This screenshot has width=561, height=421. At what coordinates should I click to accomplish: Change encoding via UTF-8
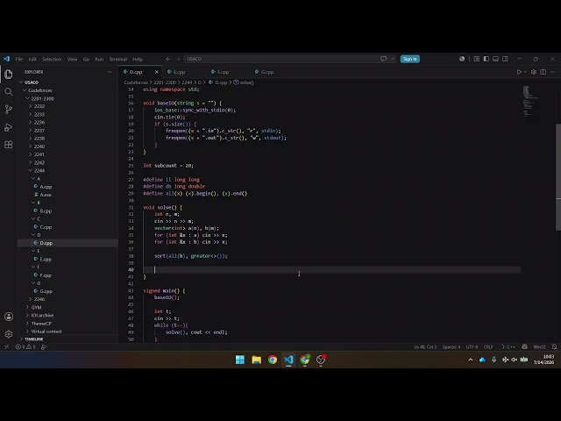472,347
